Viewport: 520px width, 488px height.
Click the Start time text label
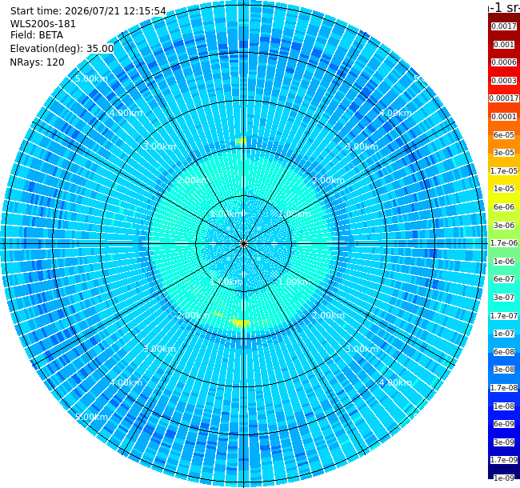88,11
